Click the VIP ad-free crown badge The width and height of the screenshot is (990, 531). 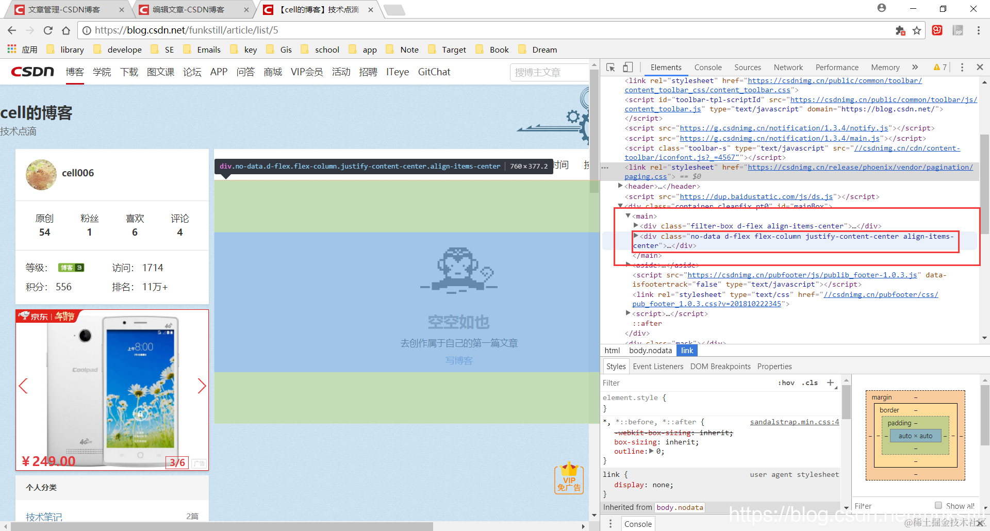click(x=569, y=478)
